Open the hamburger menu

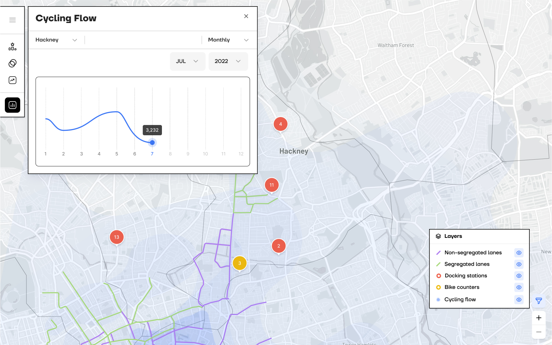(12, 20)
